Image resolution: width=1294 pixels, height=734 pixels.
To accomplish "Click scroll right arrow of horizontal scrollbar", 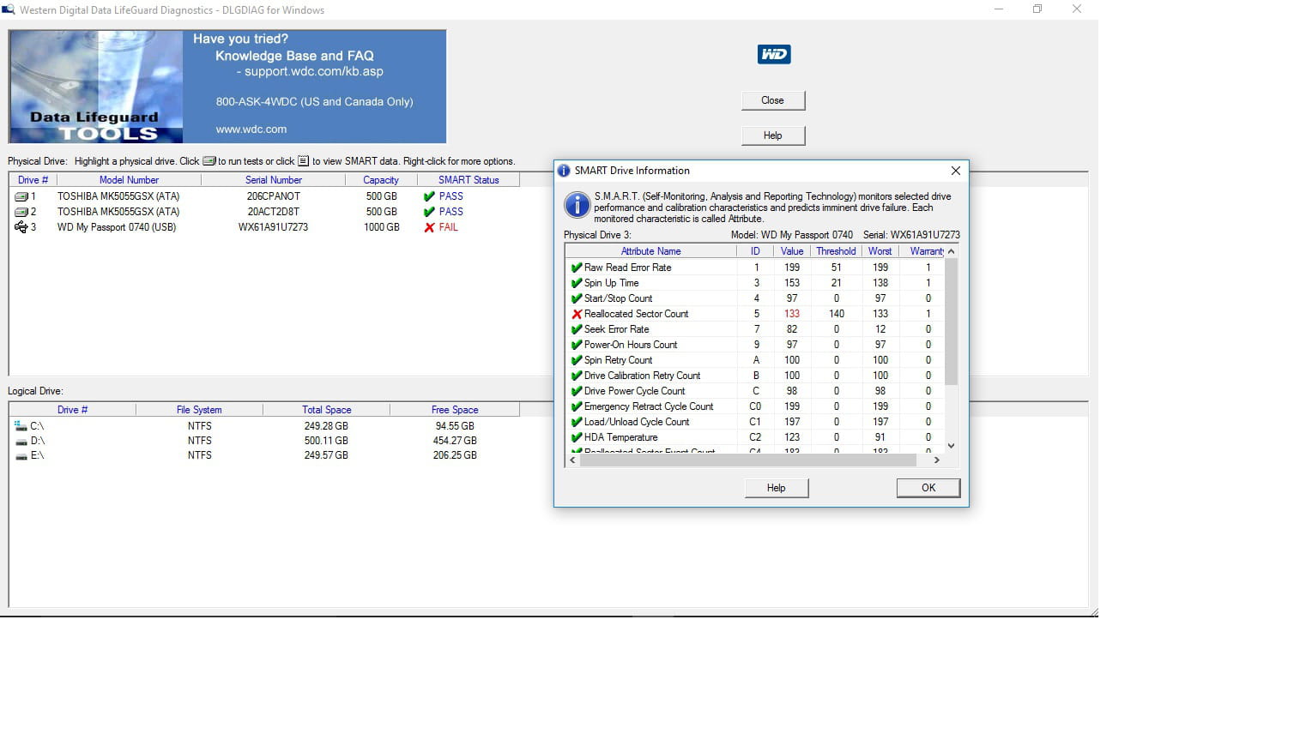I will click(x=937, y=460).
